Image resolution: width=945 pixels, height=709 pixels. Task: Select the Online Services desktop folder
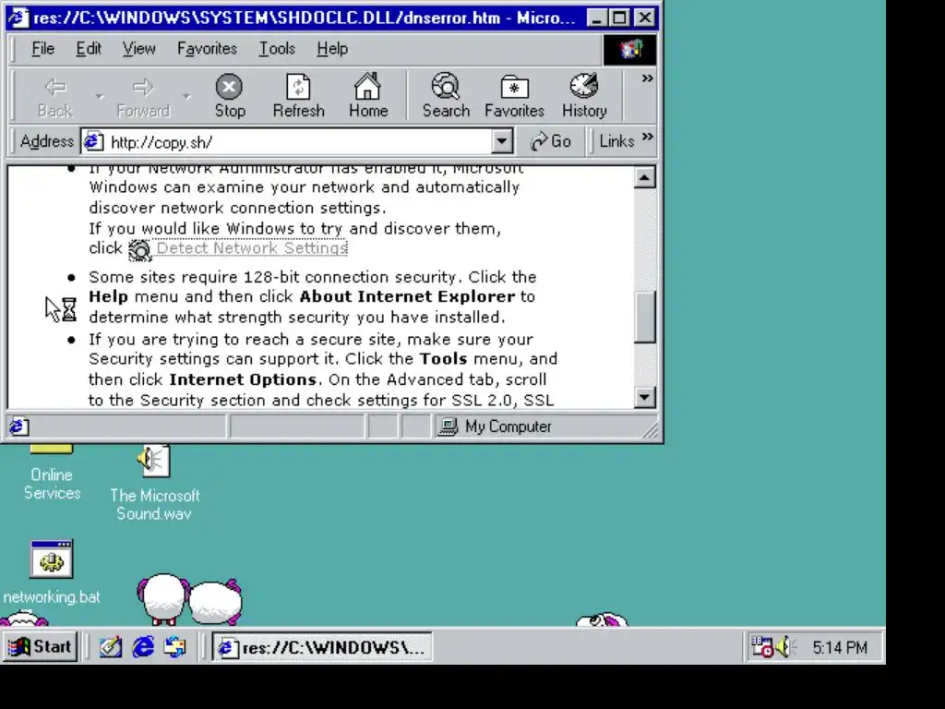click(52, 473)
